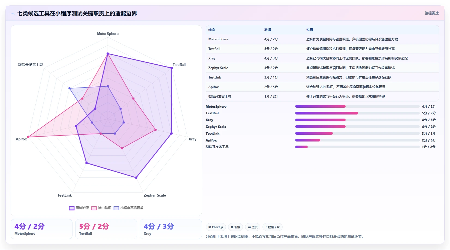The height and width of the screenshot is (250, 450).
Task: Click the title icon before 七类候选工具
Action: point(13,14)
